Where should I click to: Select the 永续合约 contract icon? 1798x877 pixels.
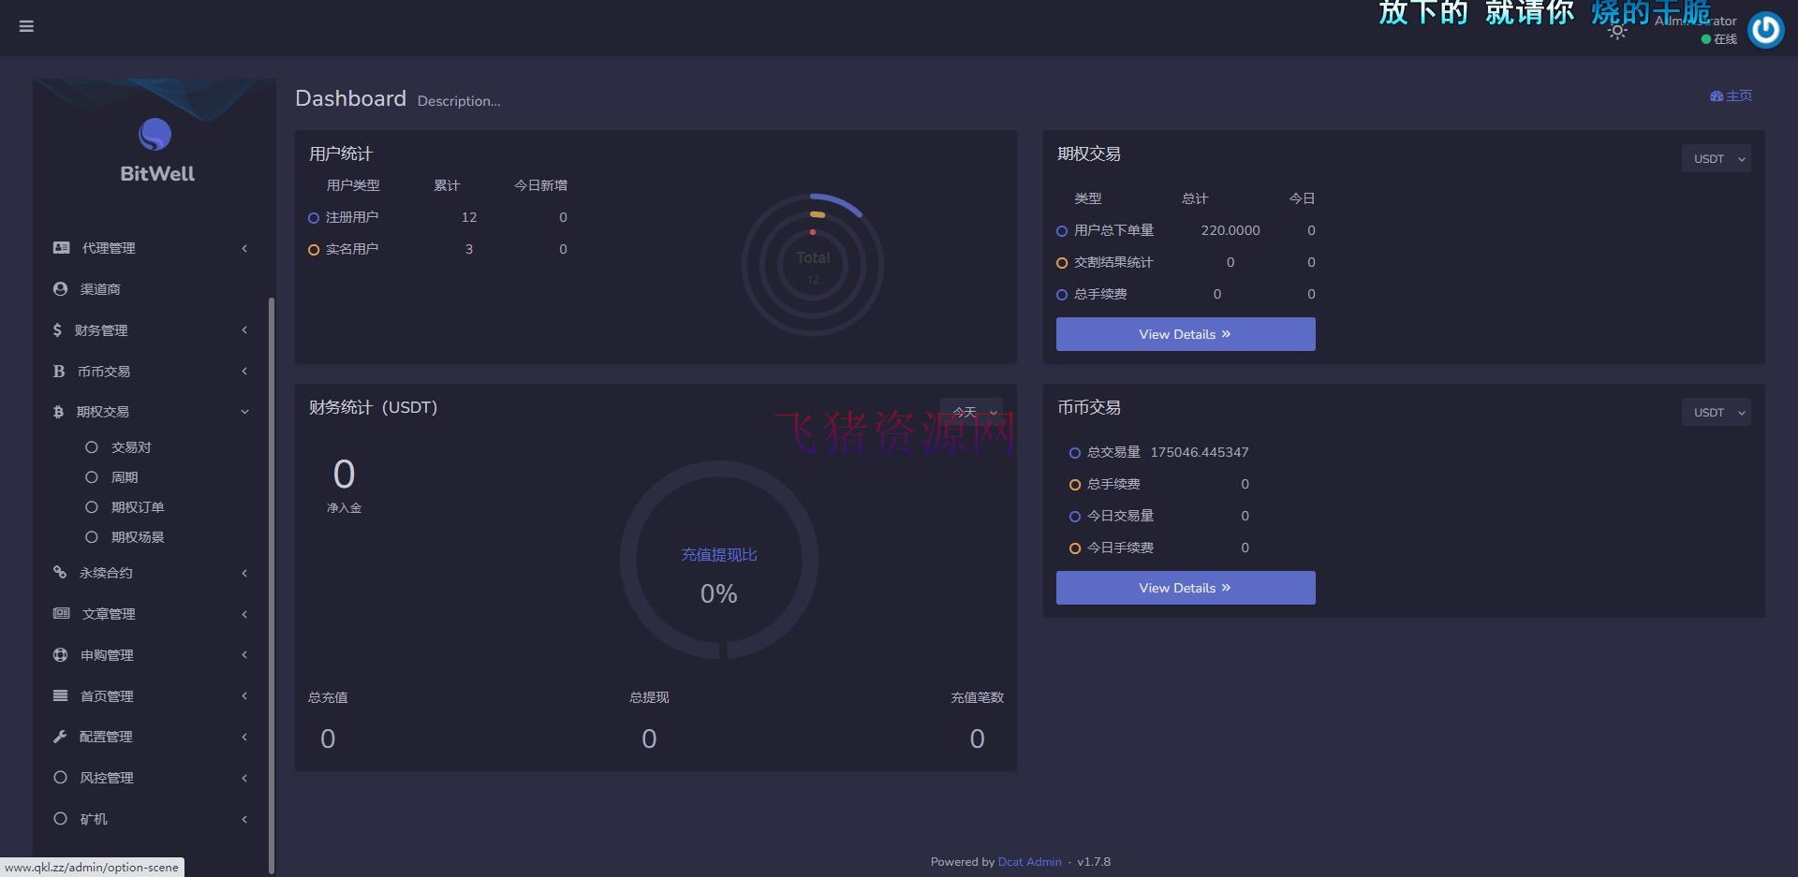tap(60, 573)
